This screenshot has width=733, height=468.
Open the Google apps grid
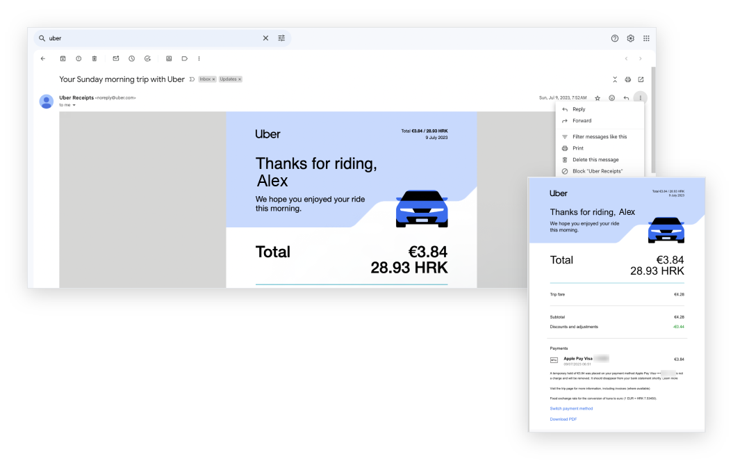pos(647,38)
